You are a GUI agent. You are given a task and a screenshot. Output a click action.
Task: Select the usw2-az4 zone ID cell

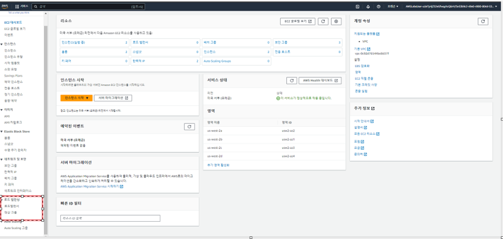(288, 156)
